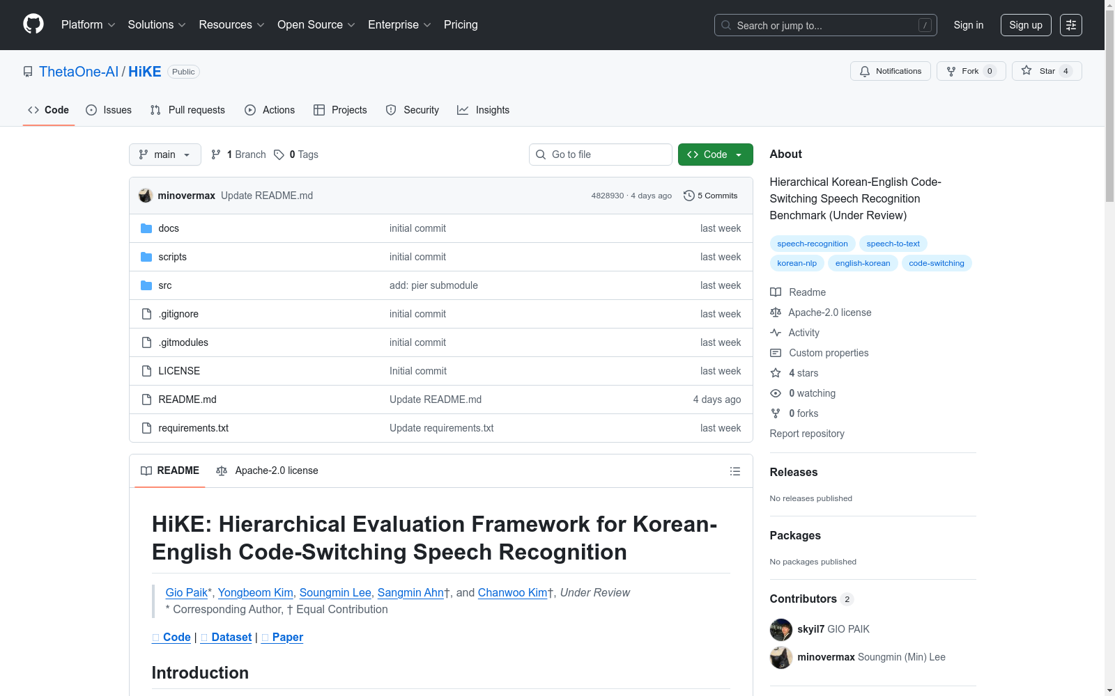Open .gitmodules file

coord(183,342)
